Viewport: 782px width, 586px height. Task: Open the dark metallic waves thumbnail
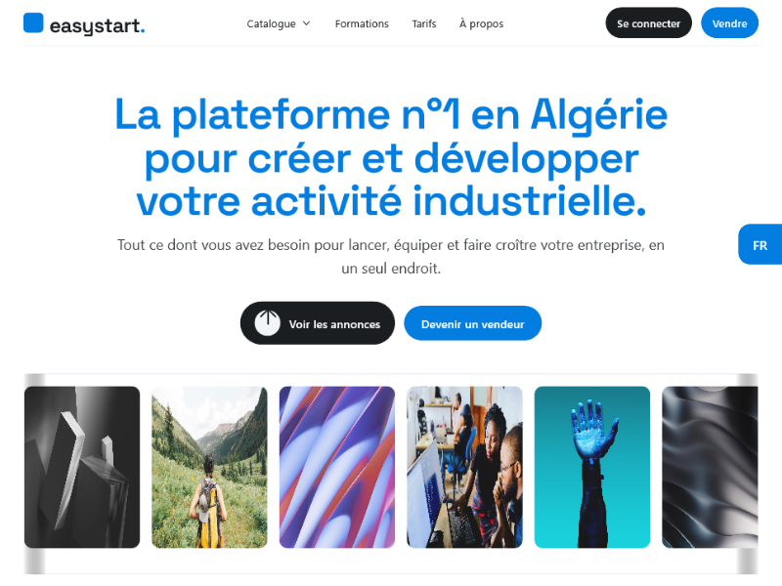tap(710, 468)
